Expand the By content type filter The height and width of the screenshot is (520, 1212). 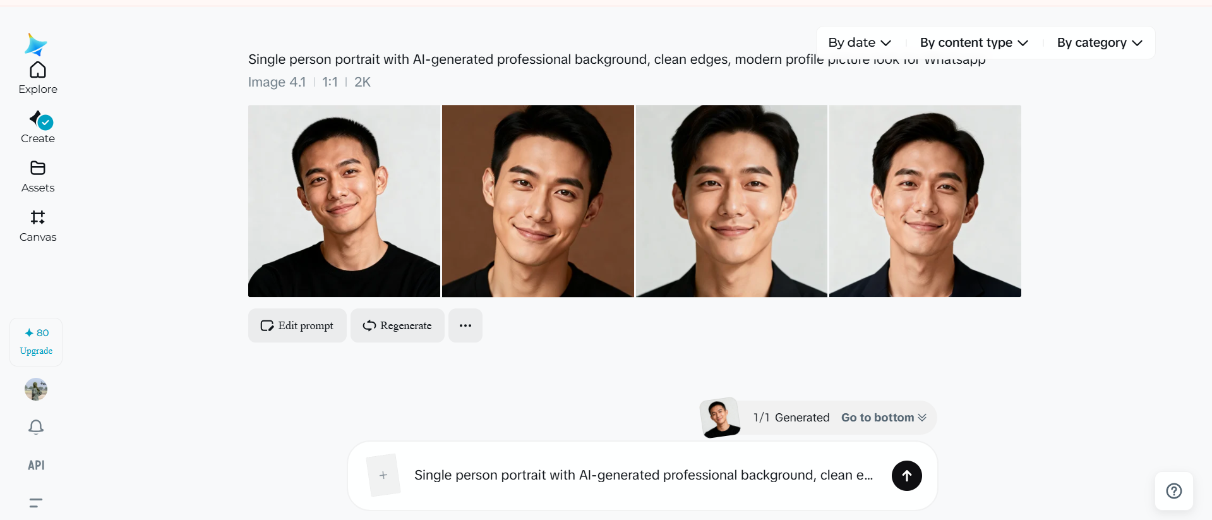point(973,43)
